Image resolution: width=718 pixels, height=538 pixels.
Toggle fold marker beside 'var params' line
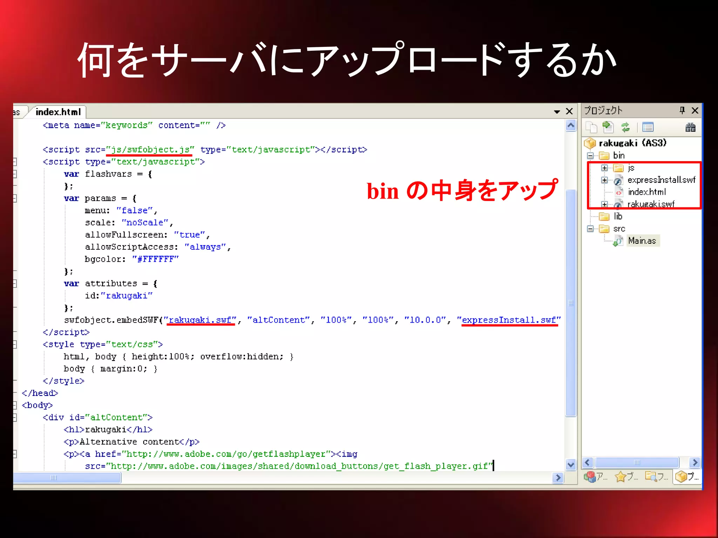tap(15, 199)
